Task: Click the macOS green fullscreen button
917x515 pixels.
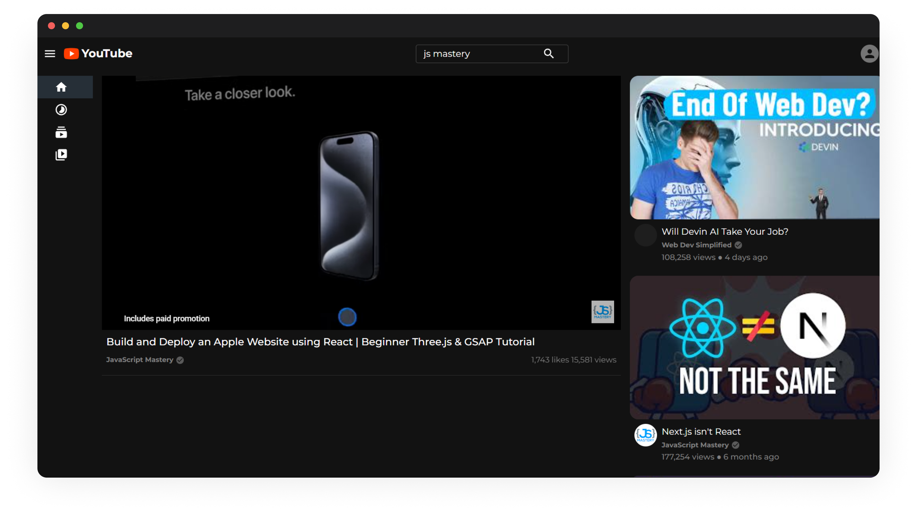Action: 79,26
